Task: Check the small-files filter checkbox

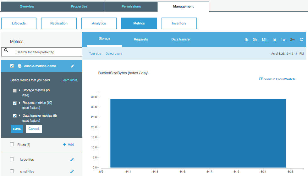Action: [12, 171]
